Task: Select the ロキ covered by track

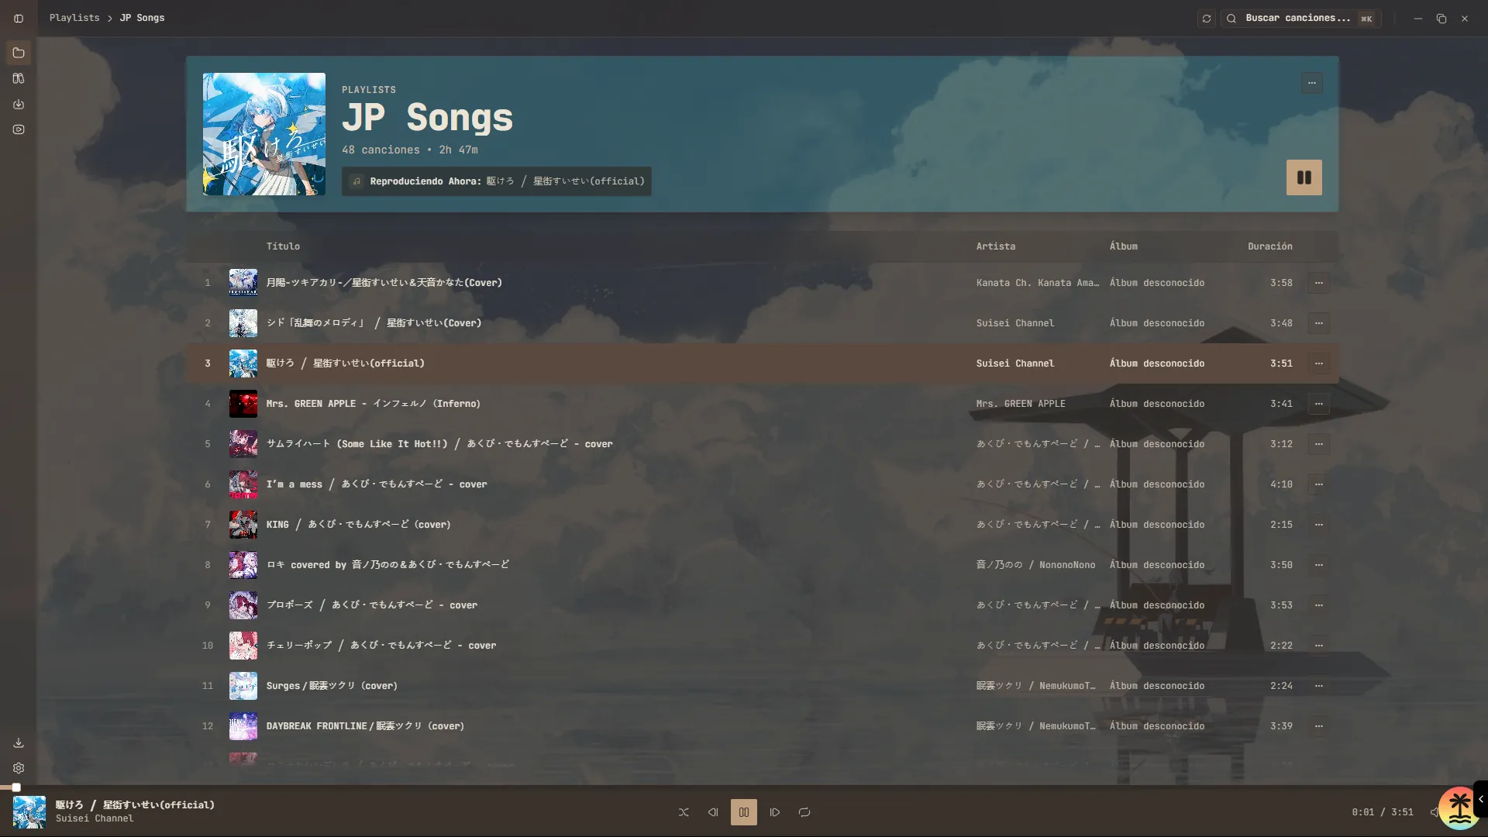Action: (762, 565)
